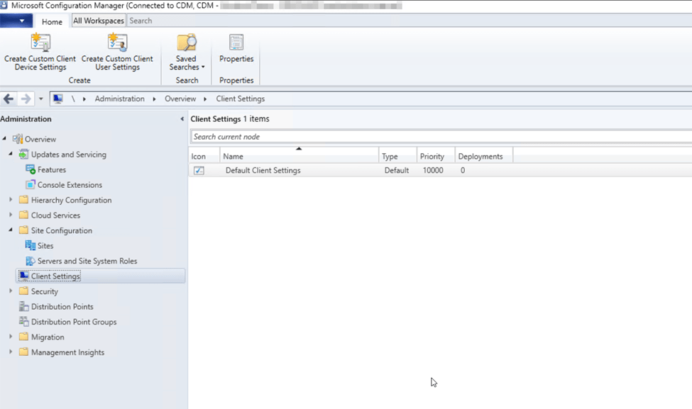Select Distribution Point Groups node
Image resolution: width=692 pixels, height=409 pixels.
tap(73, 322)
